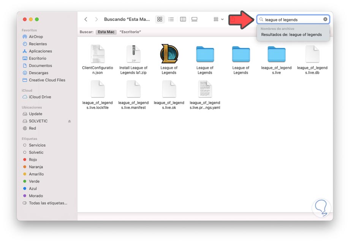The height and width of the screenshot is (243, 350).
Task: Select league_of_legends.live.manifest file
Action: click(133, 89)
